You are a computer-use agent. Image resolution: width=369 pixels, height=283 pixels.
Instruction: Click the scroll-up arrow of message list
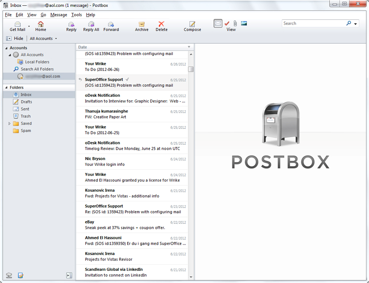191,55
